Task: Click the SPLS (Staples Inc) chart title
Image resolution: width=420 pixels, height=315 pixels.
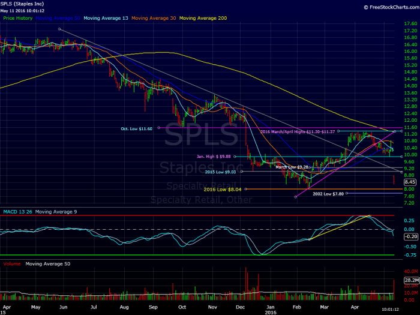Action: 22,4
